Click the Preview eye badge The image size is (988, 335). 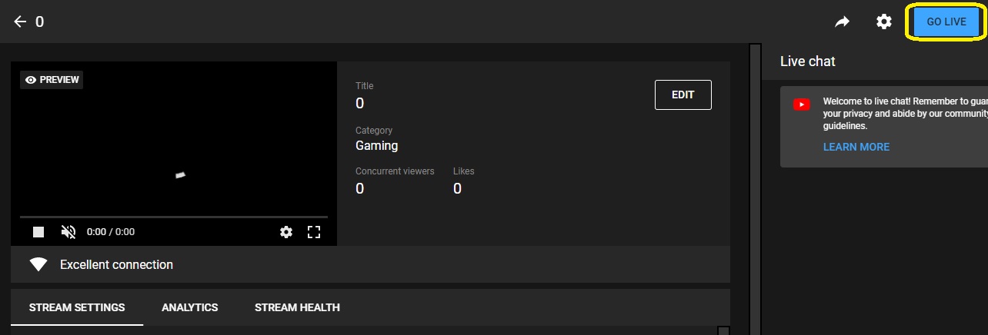[52, 80]
